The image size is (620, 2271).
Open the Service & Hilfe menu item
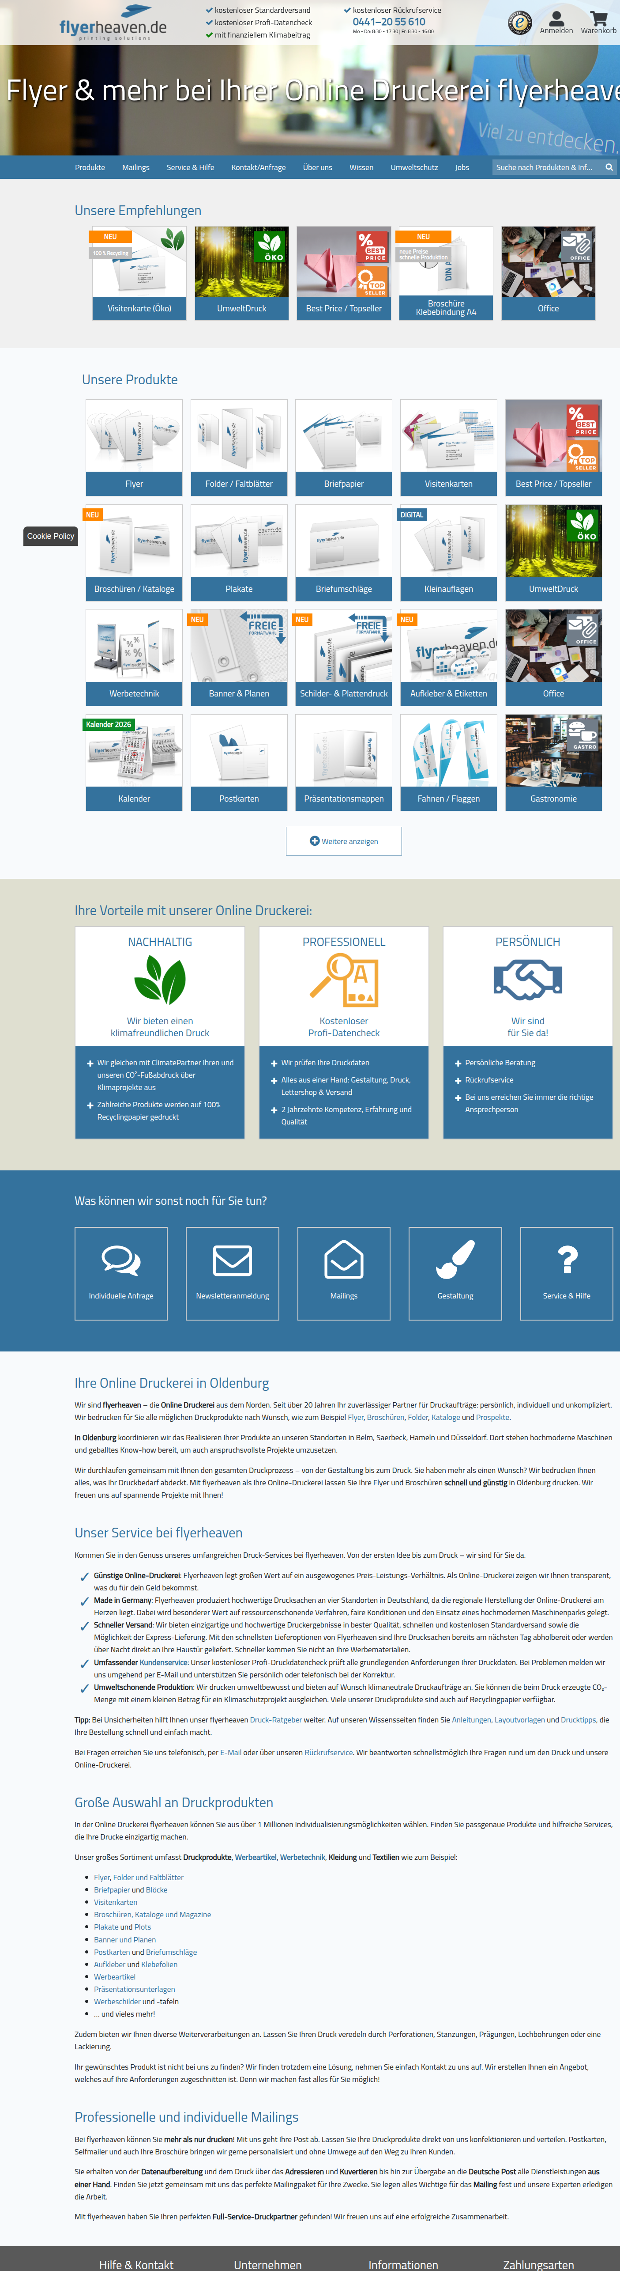(x=190, y=167)
